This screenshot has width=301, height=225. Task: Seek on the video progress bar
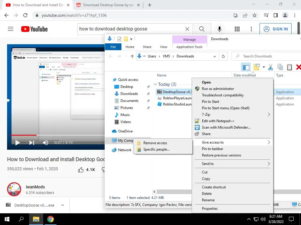[58, 135]
